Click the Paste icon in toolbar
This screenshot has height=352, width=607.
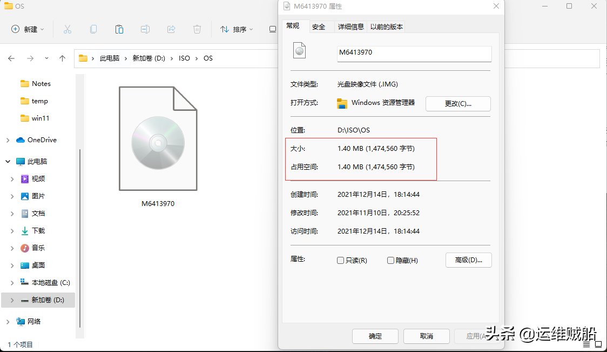[119, 29]
